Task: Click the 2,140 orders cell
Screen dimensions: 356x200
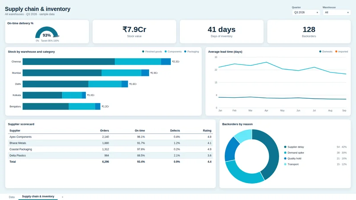Action: click(105, 137)
